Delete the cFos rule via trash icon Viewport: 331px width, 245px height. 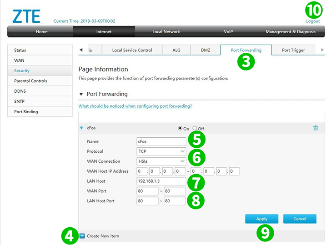316,128
